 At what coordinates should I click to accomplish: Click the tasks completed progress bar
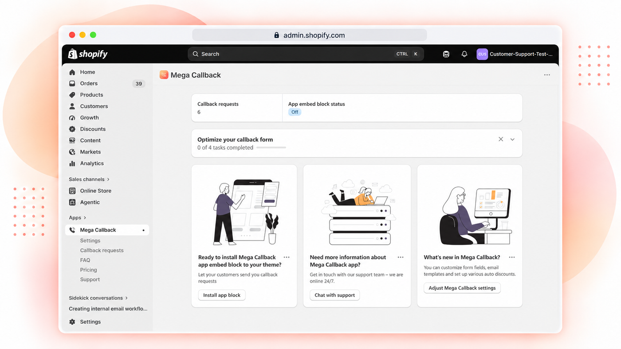point(271,147)
